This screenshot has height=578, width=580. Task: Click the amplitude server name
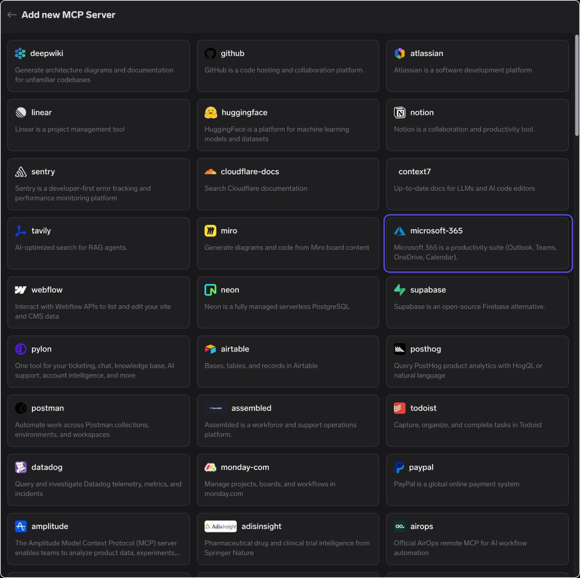tap(50, 526)
